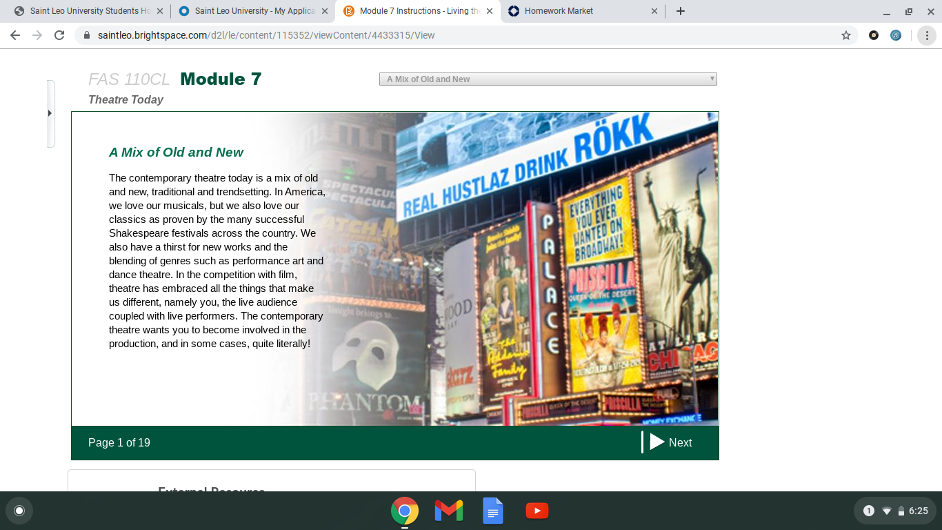
Task: Close the Module 7 Instructions tab
Action: pos(490,11)
